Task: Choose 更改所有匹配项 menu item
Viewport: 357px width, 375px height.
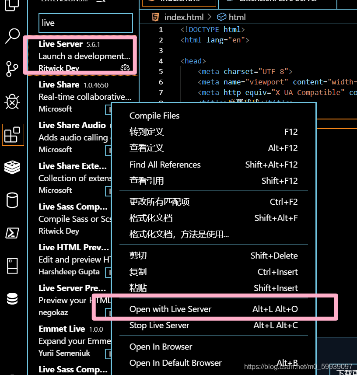Action: click(213, 202)
